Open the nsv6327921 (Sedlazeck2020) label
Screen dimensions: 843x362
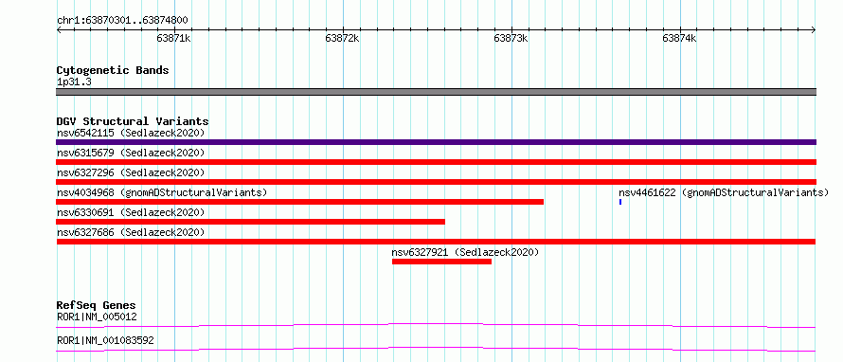pyautogui.click(x=465, y=252)
